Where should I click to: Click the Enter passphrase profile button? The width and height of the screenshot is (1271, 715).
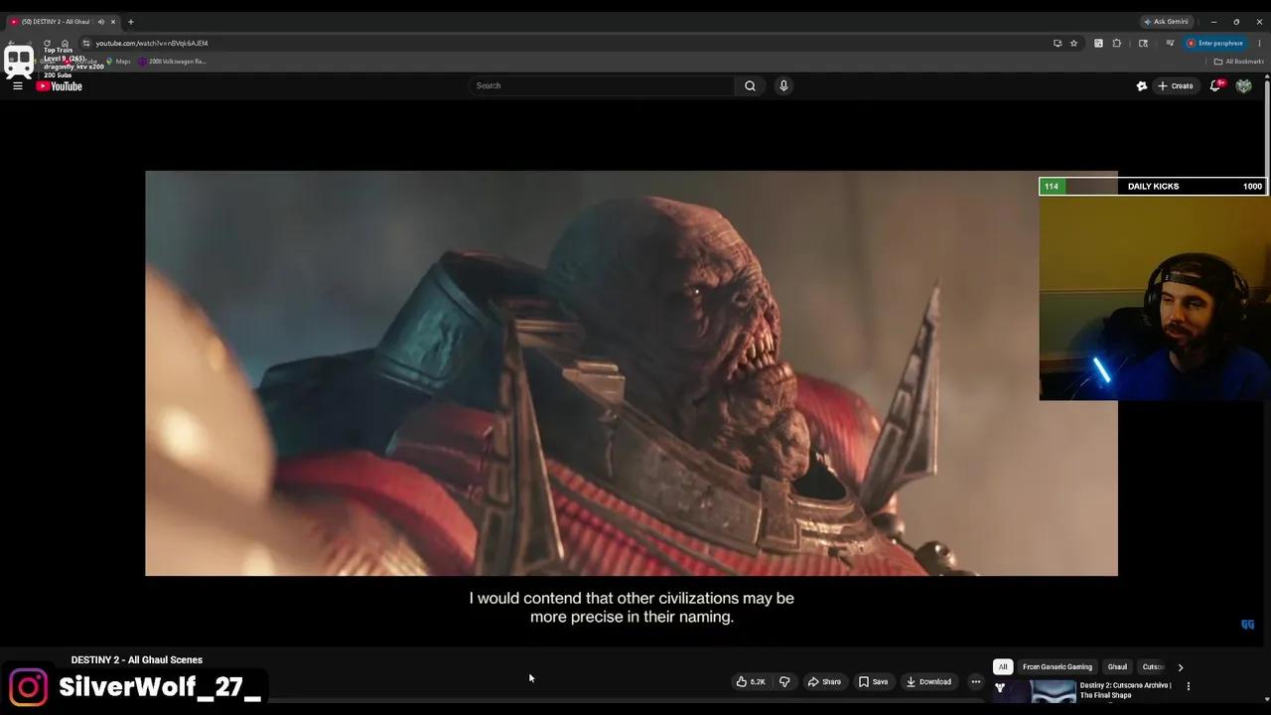[1215, 44]
